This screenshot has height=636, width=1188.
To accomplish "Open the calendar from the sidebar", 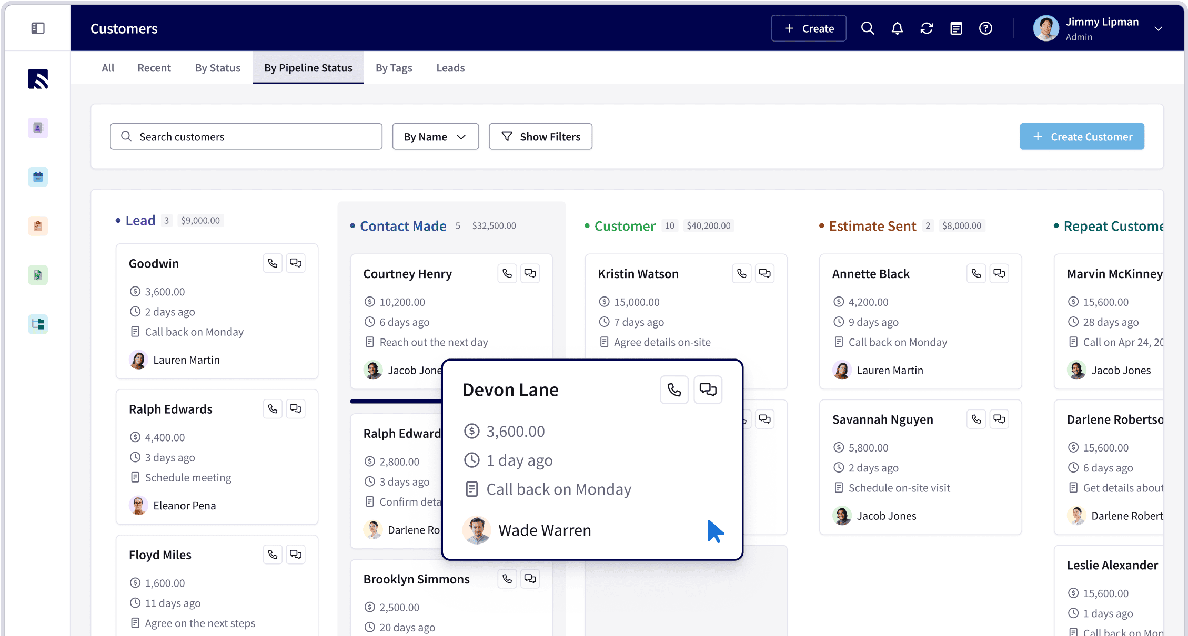I will [x=37, y=177].
